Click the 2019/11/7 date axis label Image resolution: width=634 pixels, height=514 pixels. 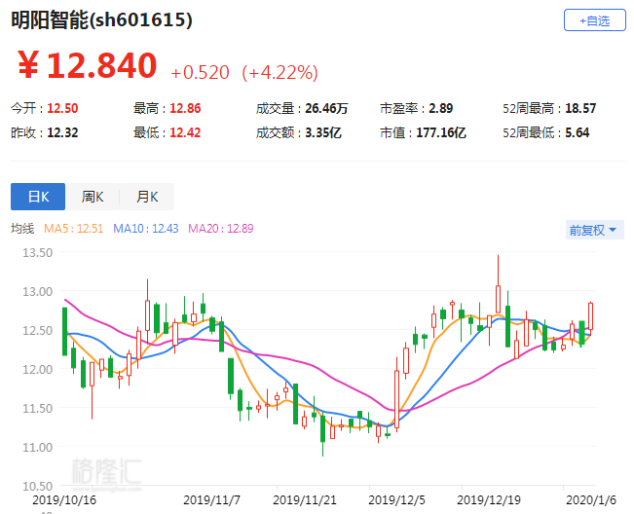click(x=211, y=499)
